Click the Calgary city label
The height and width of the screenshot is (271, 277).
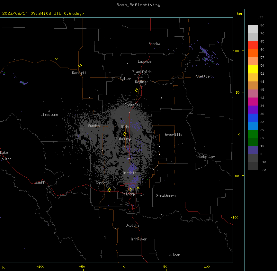[128, 194]
